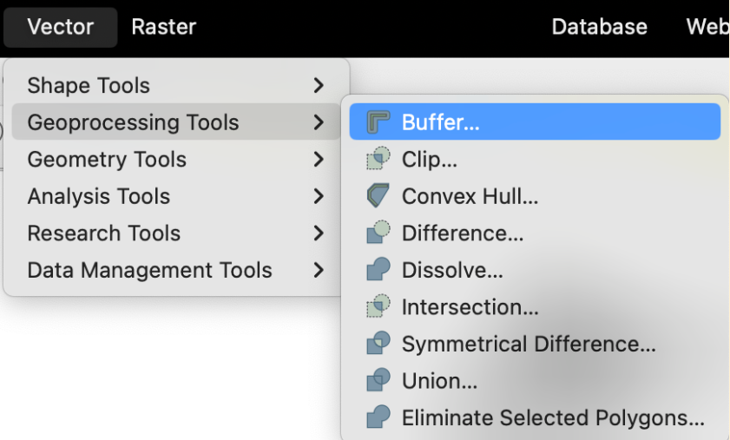Click the Union tool icon
The width and height of the screenshot is (730, 440).
(x=378, y=381)
